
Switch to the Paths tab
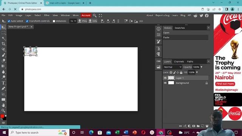coord(190,62)
